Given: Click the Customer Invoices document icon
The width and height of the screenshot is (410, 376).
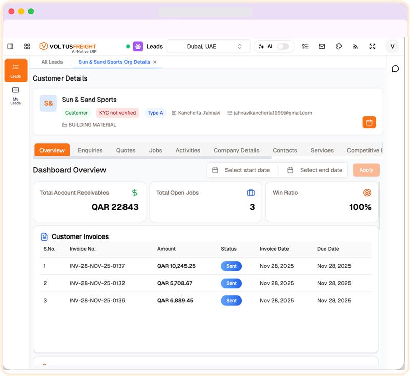Looking at the screenshot, I should [x=44, y=236].
